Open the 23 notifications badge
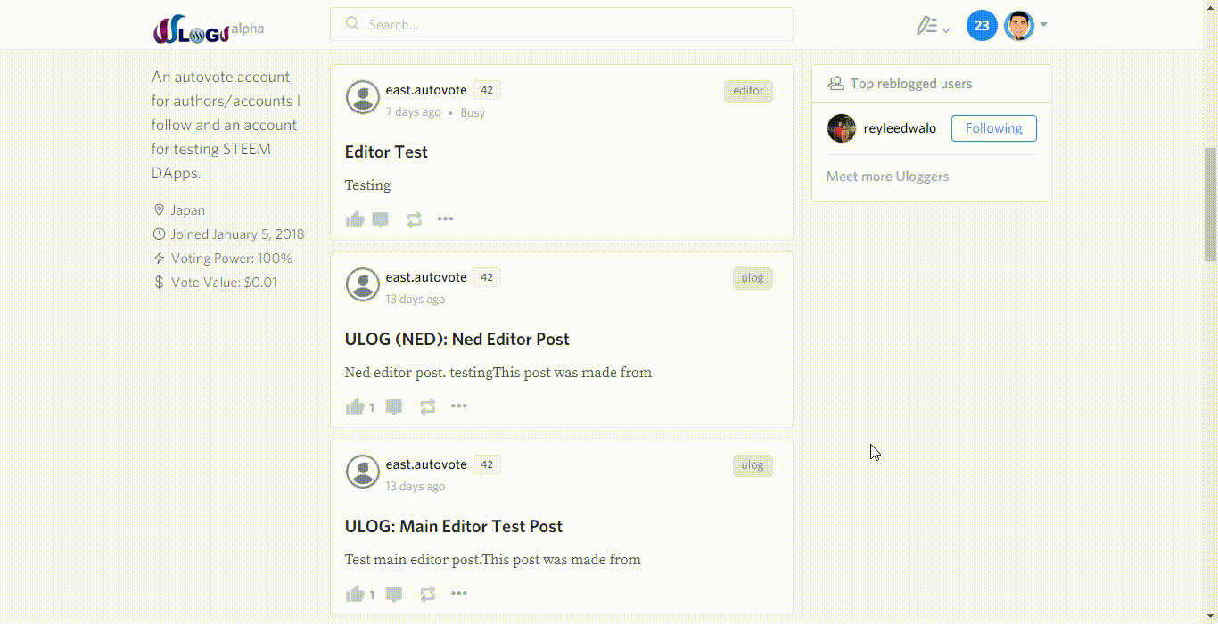Screen dimensions: 1218x624 point(982,26)
